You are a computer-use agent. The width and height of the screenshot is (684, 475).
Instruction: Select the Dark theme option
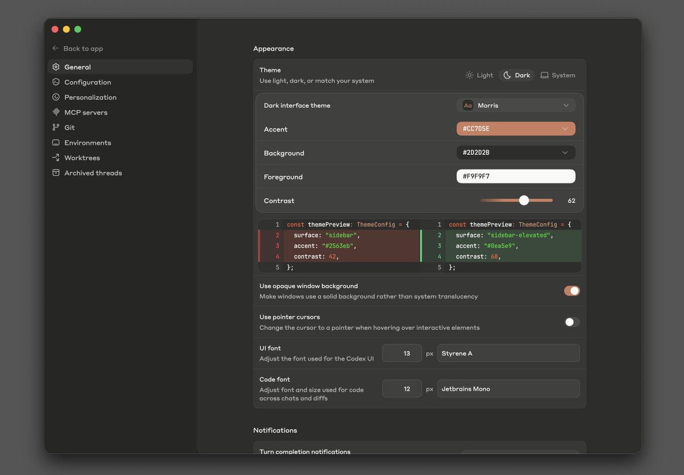tap(516, 75)
